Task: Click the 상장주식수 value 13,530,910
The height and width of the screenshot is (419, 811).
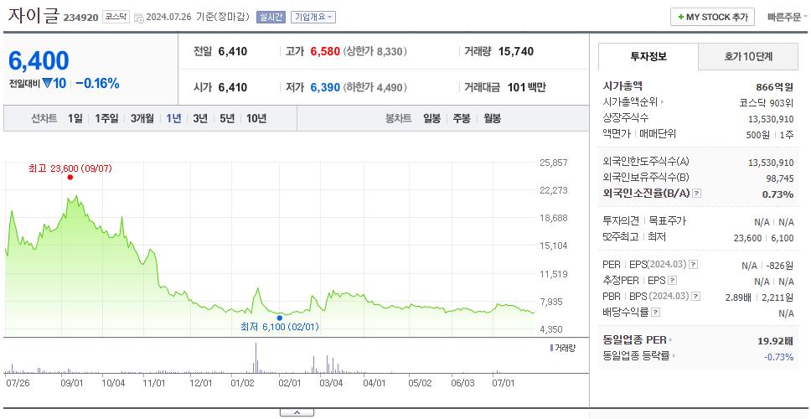Action: coord(771,119)
